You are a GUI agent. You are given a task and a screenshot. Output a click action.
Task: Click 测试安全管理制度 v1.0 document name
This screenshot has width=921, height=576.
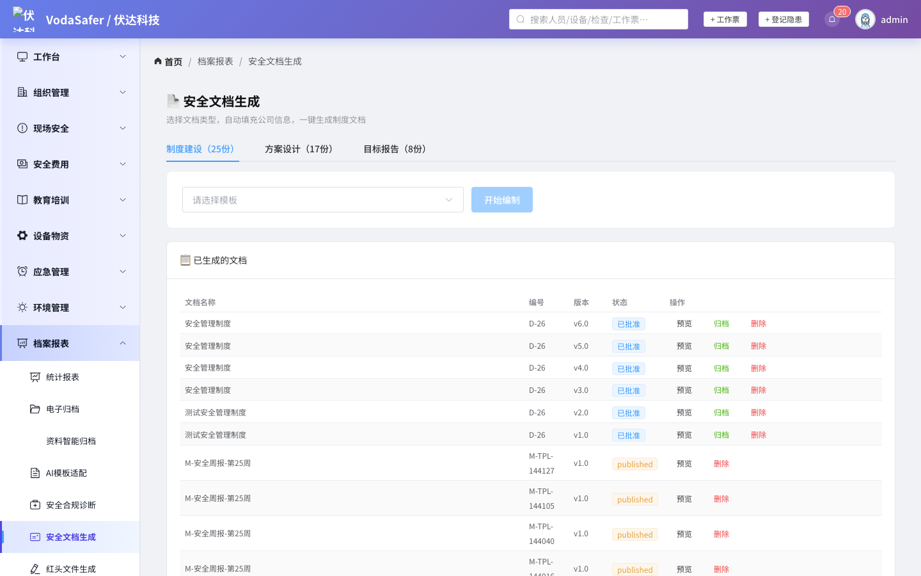[216, 435]
